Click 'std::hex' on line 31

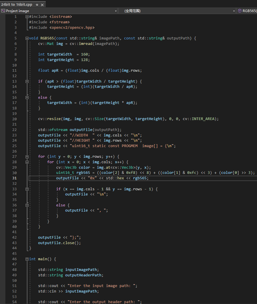[x=115, y=178]
